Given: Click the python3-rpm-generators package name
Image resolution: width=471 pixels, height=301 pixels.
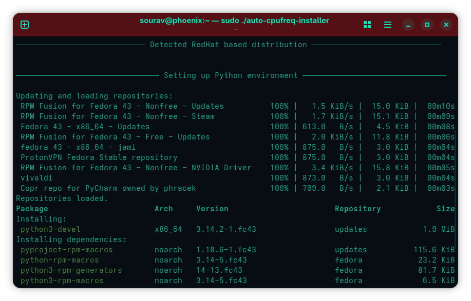Looking at the screenshot, I should [x=71, y=270].
